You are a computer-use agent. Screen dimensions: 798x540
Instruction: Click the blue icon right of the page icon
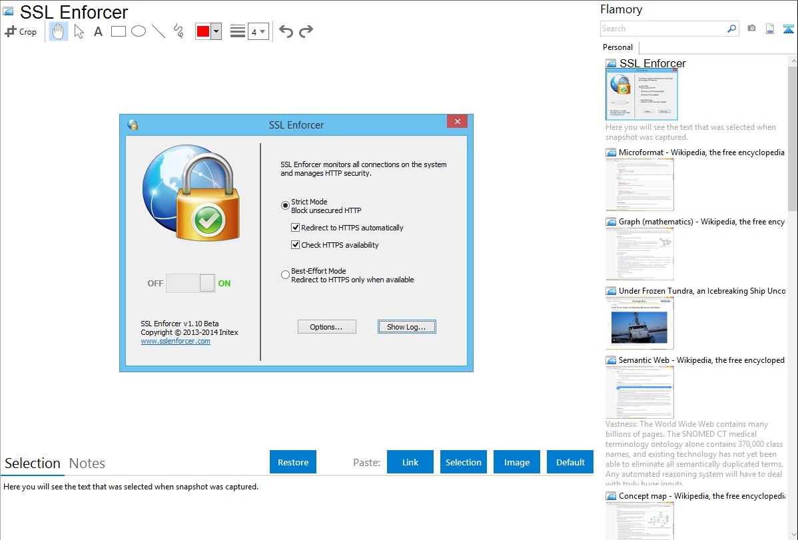tap(788, 29)
